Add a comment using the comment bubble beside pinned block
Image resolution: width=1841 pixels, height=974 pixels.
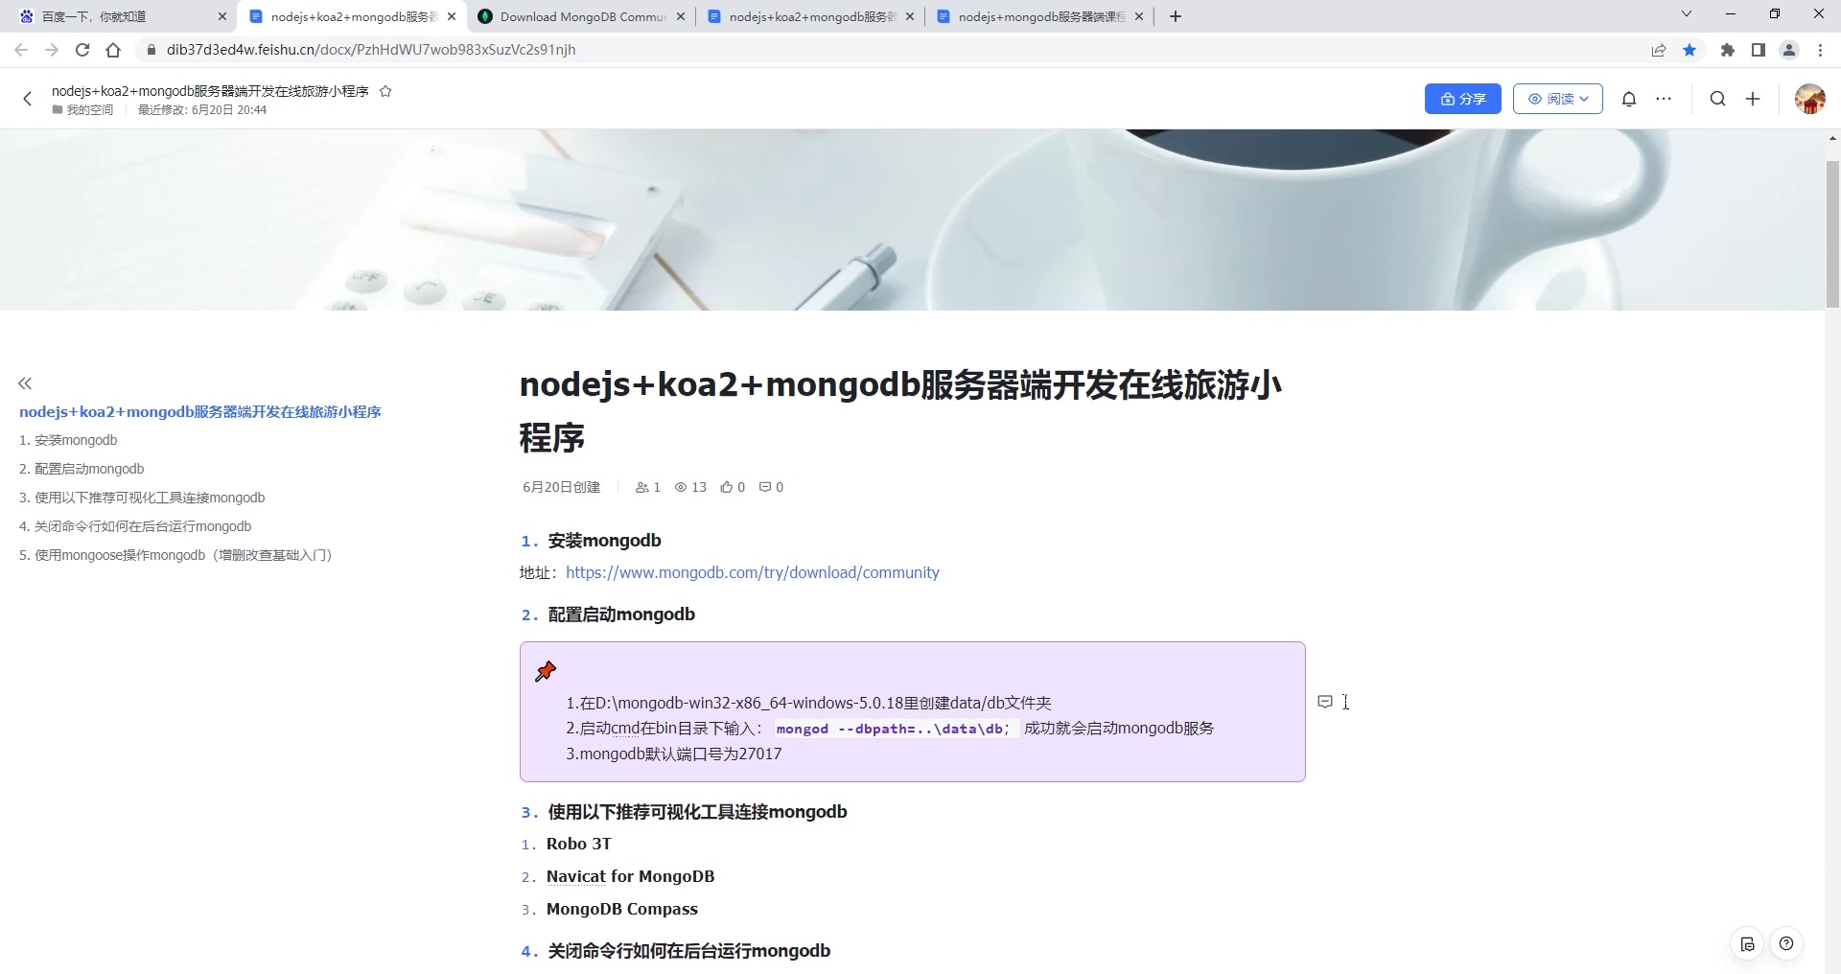1325,702
